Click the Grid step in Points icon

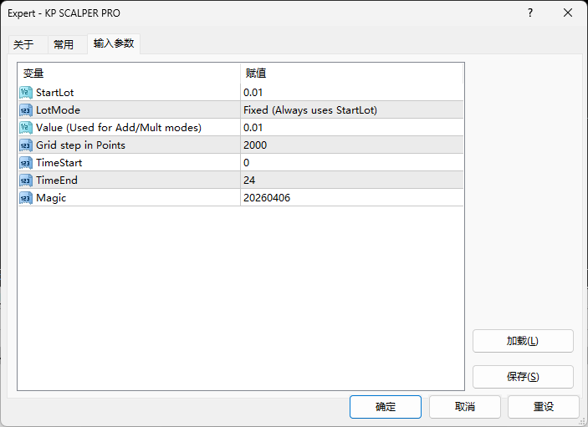click(x=25, y=145)
